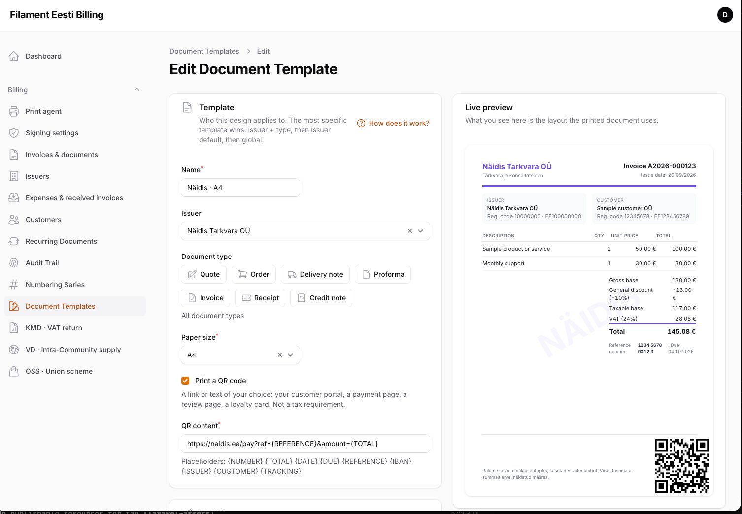Image resolution: width=742 pixels, height=514 pixels.
Task: Click the page icon on Proforma
Action: point(366,274)
